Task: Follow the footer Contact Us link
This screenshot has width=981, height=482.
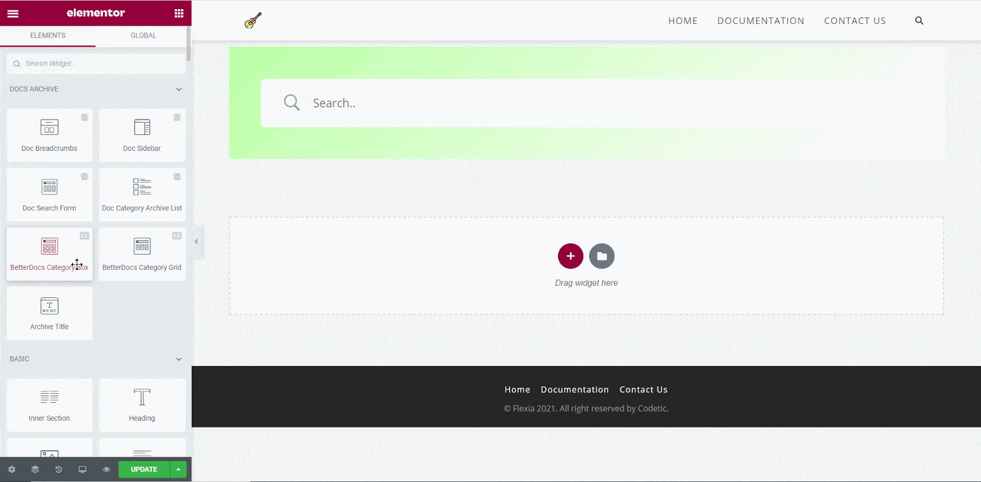Action: [643, 389]
